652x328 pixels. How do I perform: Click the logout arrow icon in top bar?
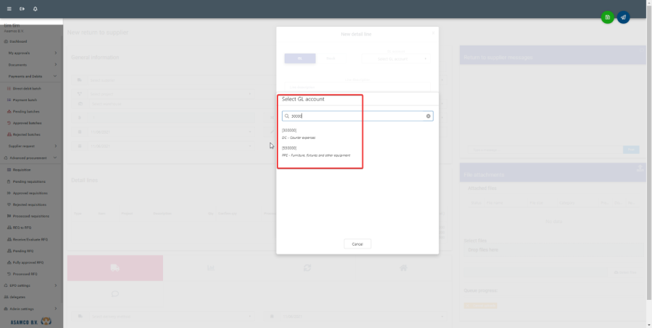coord(22,9)
